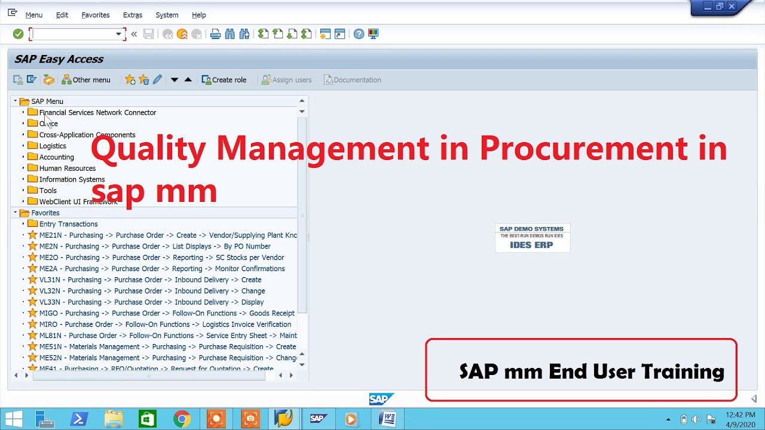Image resolution: width=765 pixels, height=430 pixels.
Task: Open Microsoft Word from the taskbar
Action: click(387, 419)
